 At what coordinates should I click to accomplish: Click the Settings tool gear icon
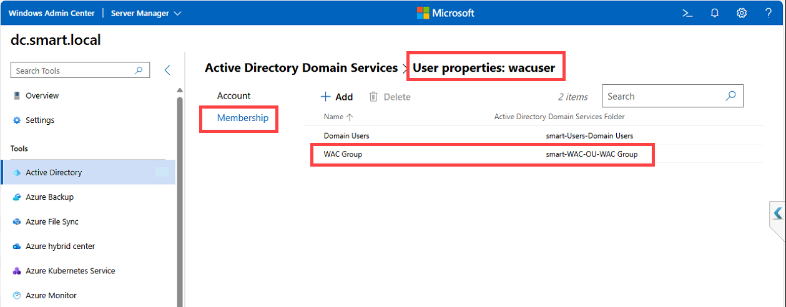[x=17, y=120]
